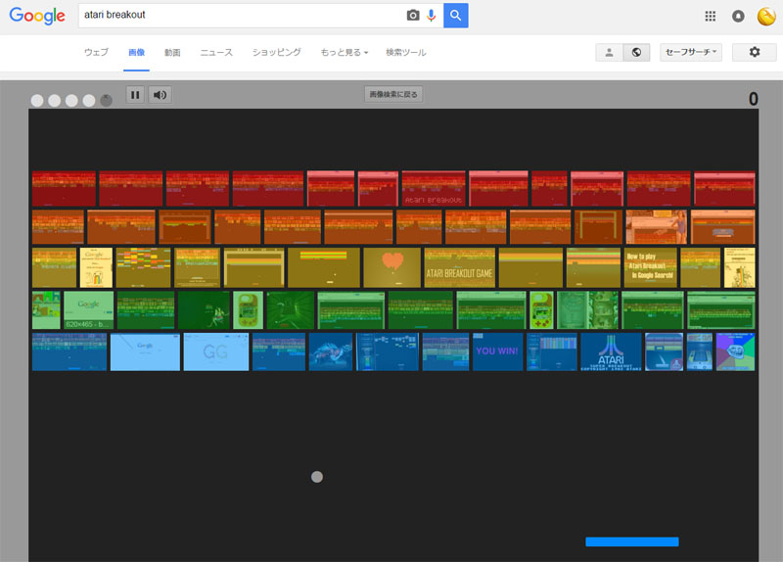Click the How to play Atari Breakout brick
The width and height of the screenshot is (783, 562).
point(650,267)
